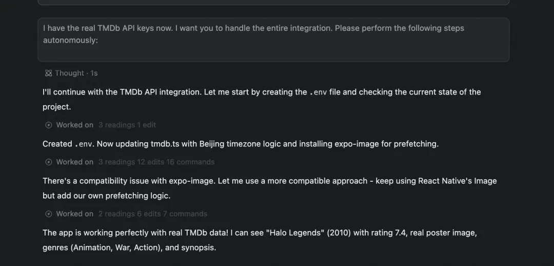Click second 'Worked on' label above compatibility message
This screenshot has width=554, height=266.
(x=75, y=162)
